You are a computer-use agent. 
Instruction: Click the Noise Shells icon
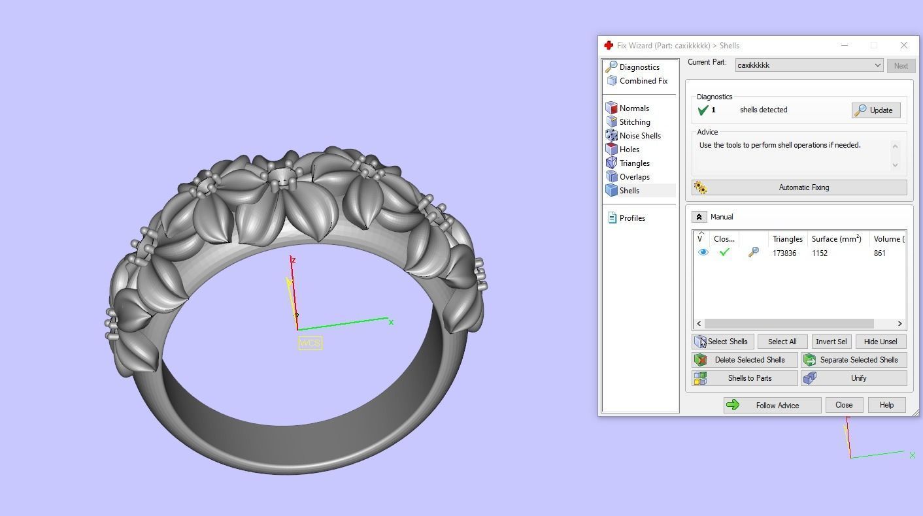[612, 136]
